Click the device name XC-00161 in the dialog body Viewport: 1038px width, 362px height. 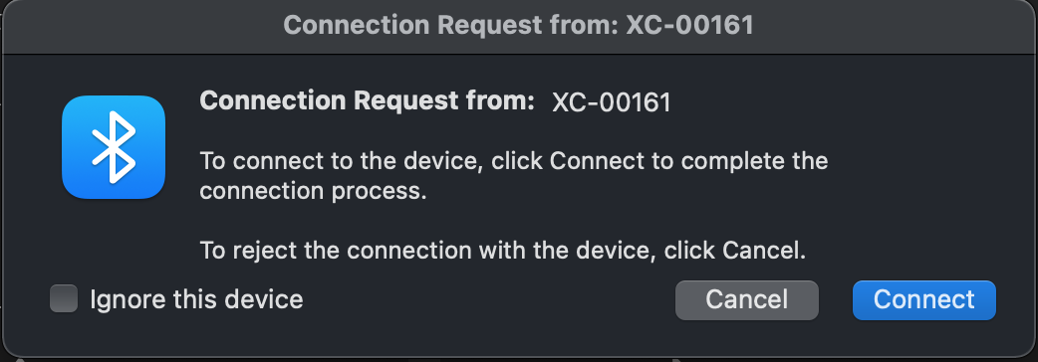coord(611,102)
